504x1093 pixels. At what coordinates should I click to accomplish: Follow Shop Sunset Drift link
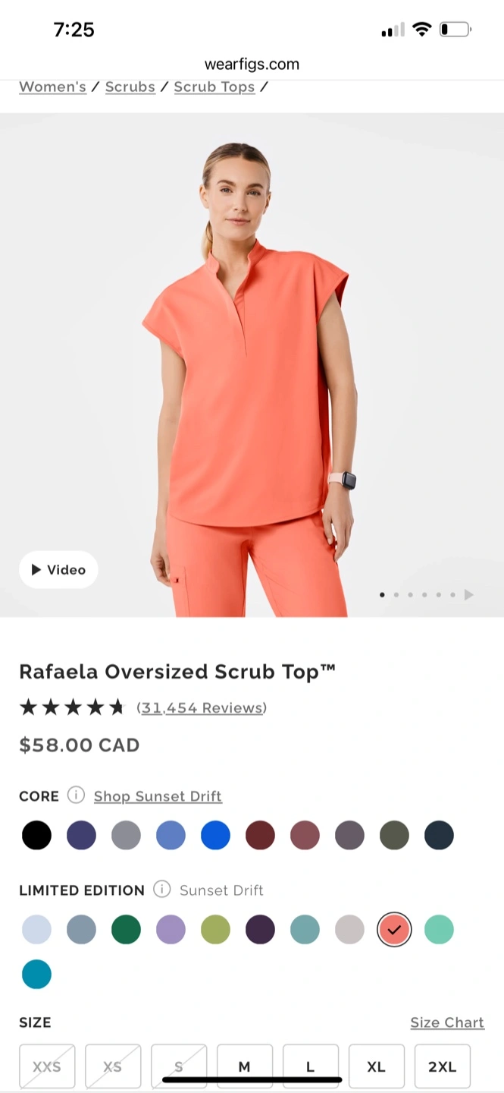[x=158, y=795]
